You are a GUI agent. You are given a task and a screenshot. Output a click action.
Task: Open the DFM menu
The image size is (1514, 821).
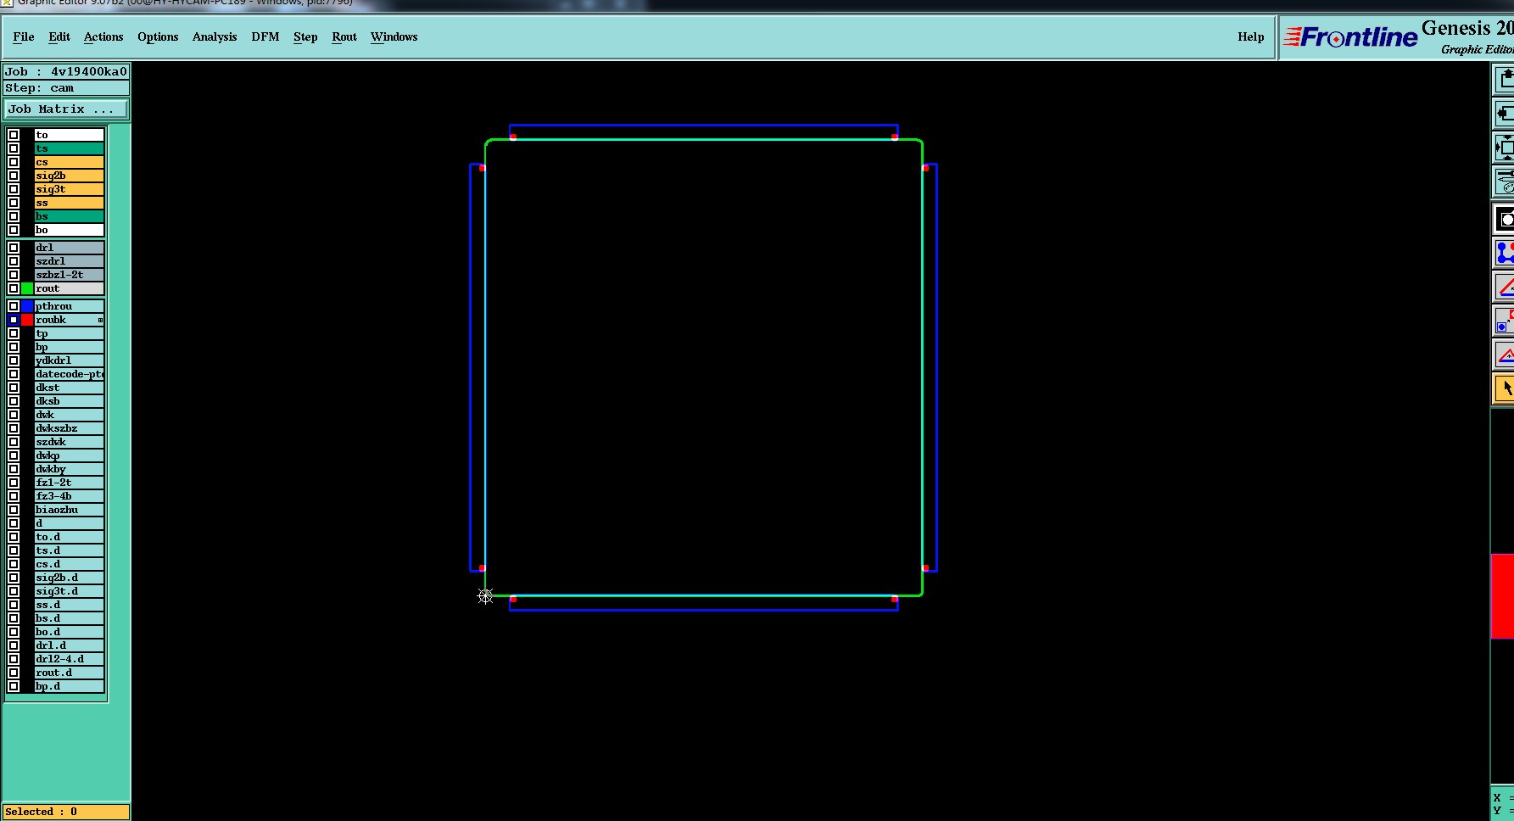click(265, 36)
